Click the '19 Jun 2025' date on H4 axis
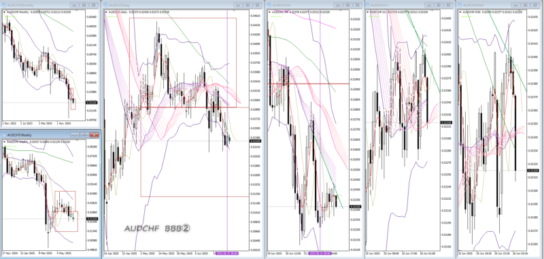 [275, 254]
